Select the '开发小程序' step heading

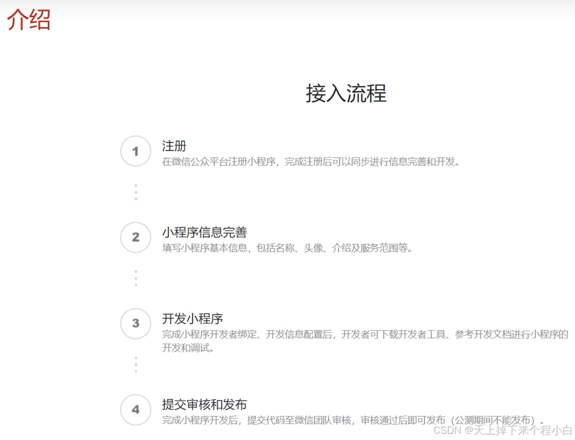click(x=193, y=319)
